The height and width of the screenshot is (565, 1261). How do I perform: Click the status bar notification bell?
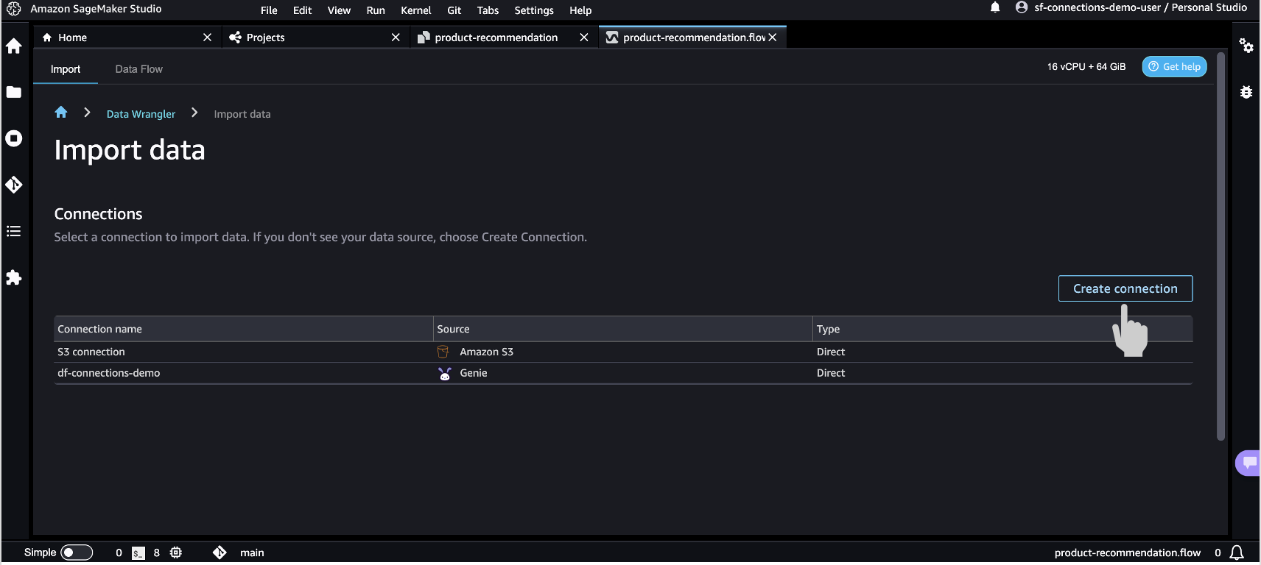1237,552
